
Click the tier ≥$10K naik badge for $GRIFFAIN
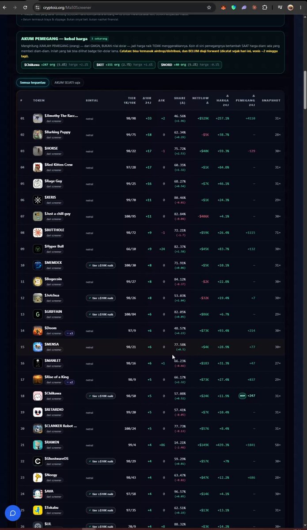(101, 314)
